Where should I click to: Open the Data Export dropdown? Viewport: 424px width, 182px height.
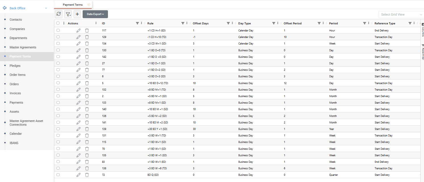95,14
